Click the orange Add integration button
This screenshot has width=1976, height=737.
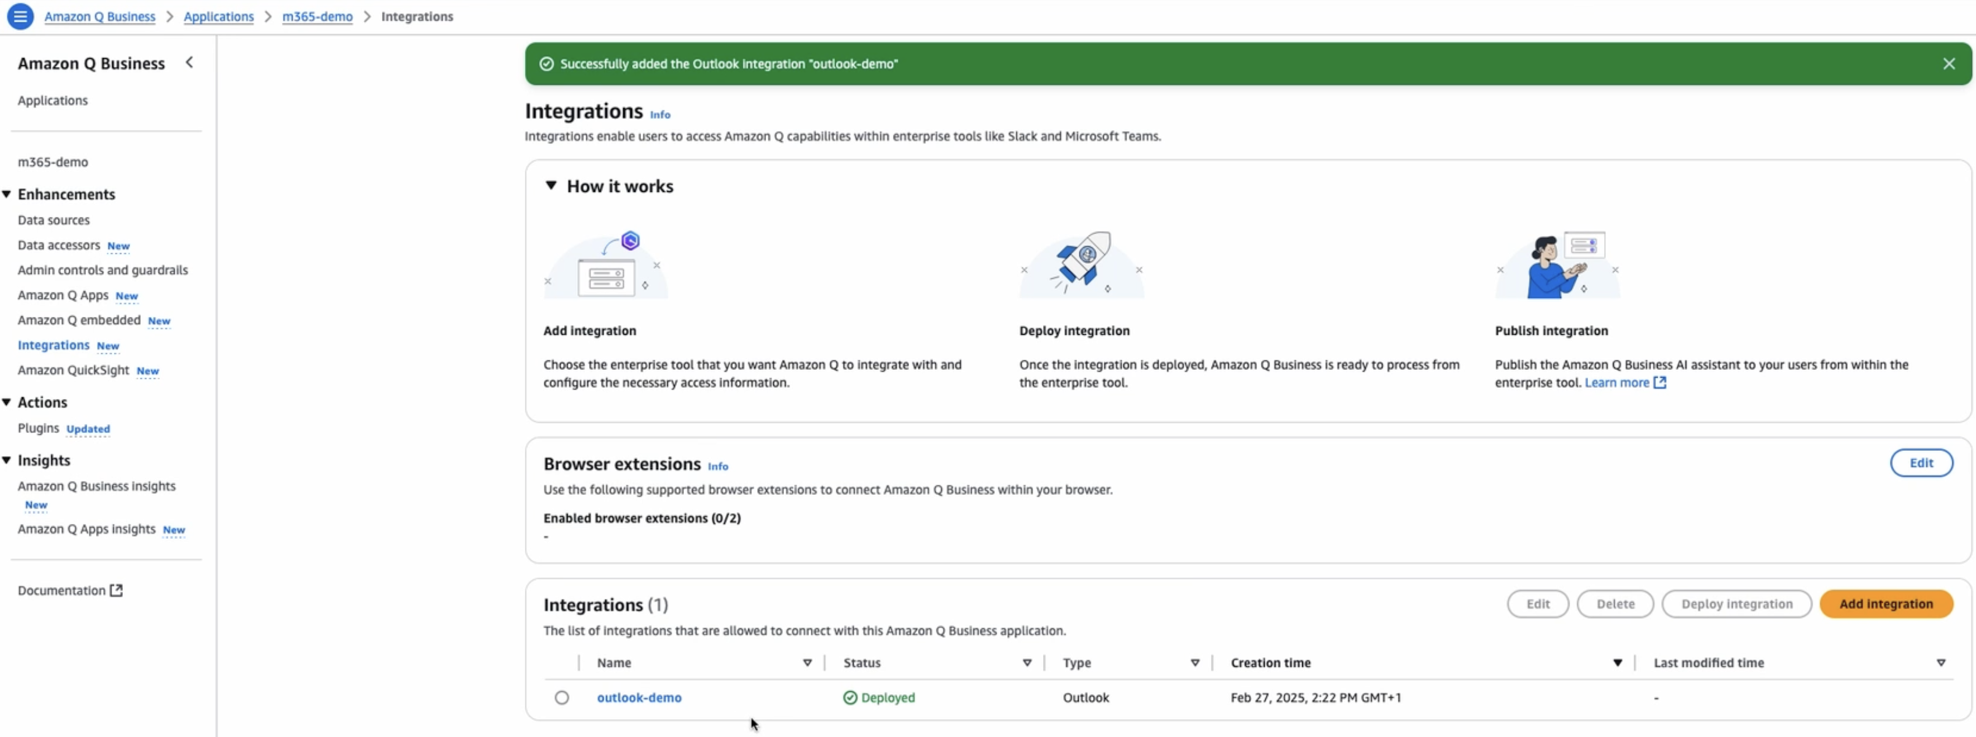[x=1886, y=604]
